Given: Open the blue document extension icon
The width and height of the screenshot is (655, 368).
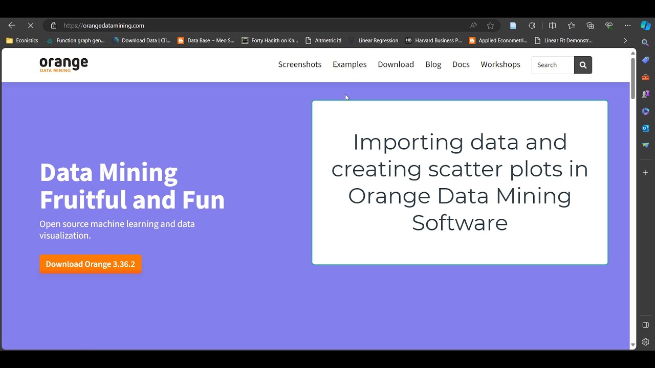Looking at the screenshot, I should click(513, 26).
